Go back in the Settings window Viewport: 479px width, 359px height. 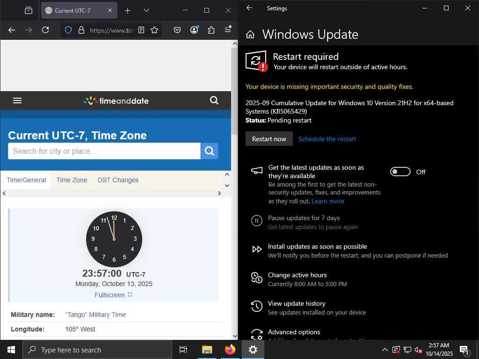[x=249, y=8]
